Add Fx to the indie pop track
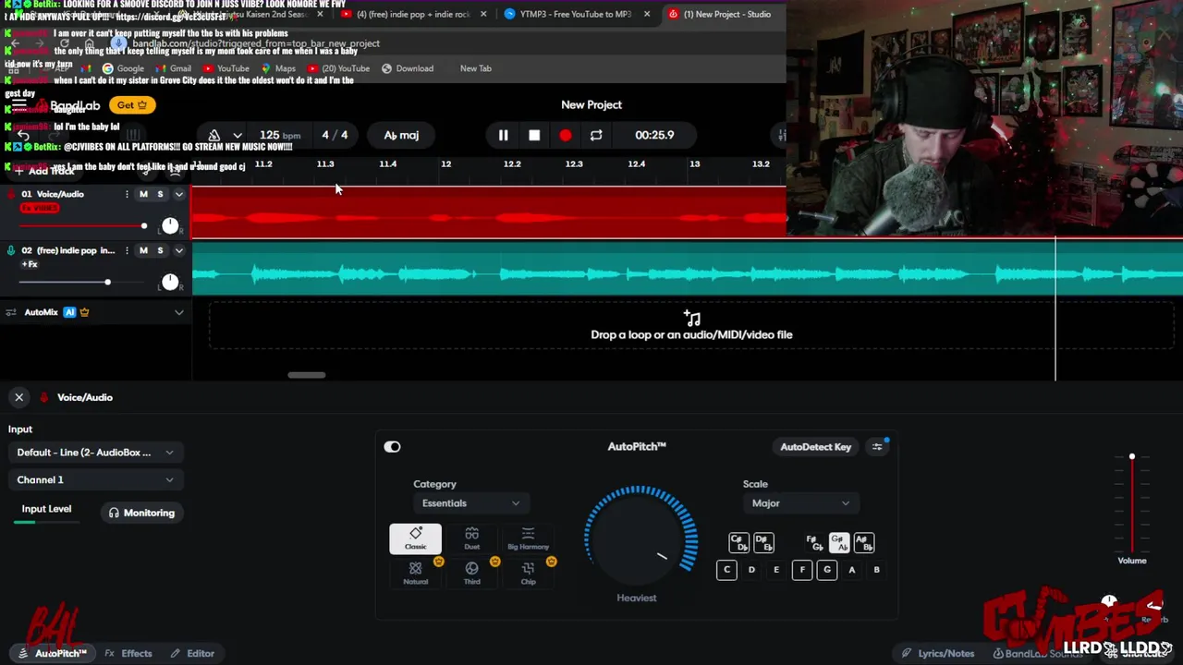This screenshot has width=1183, height=665. click(30, 264)
